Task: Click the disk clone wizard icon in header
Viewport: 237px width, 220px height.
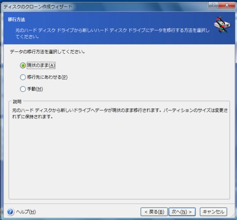Action: point(222,25)
